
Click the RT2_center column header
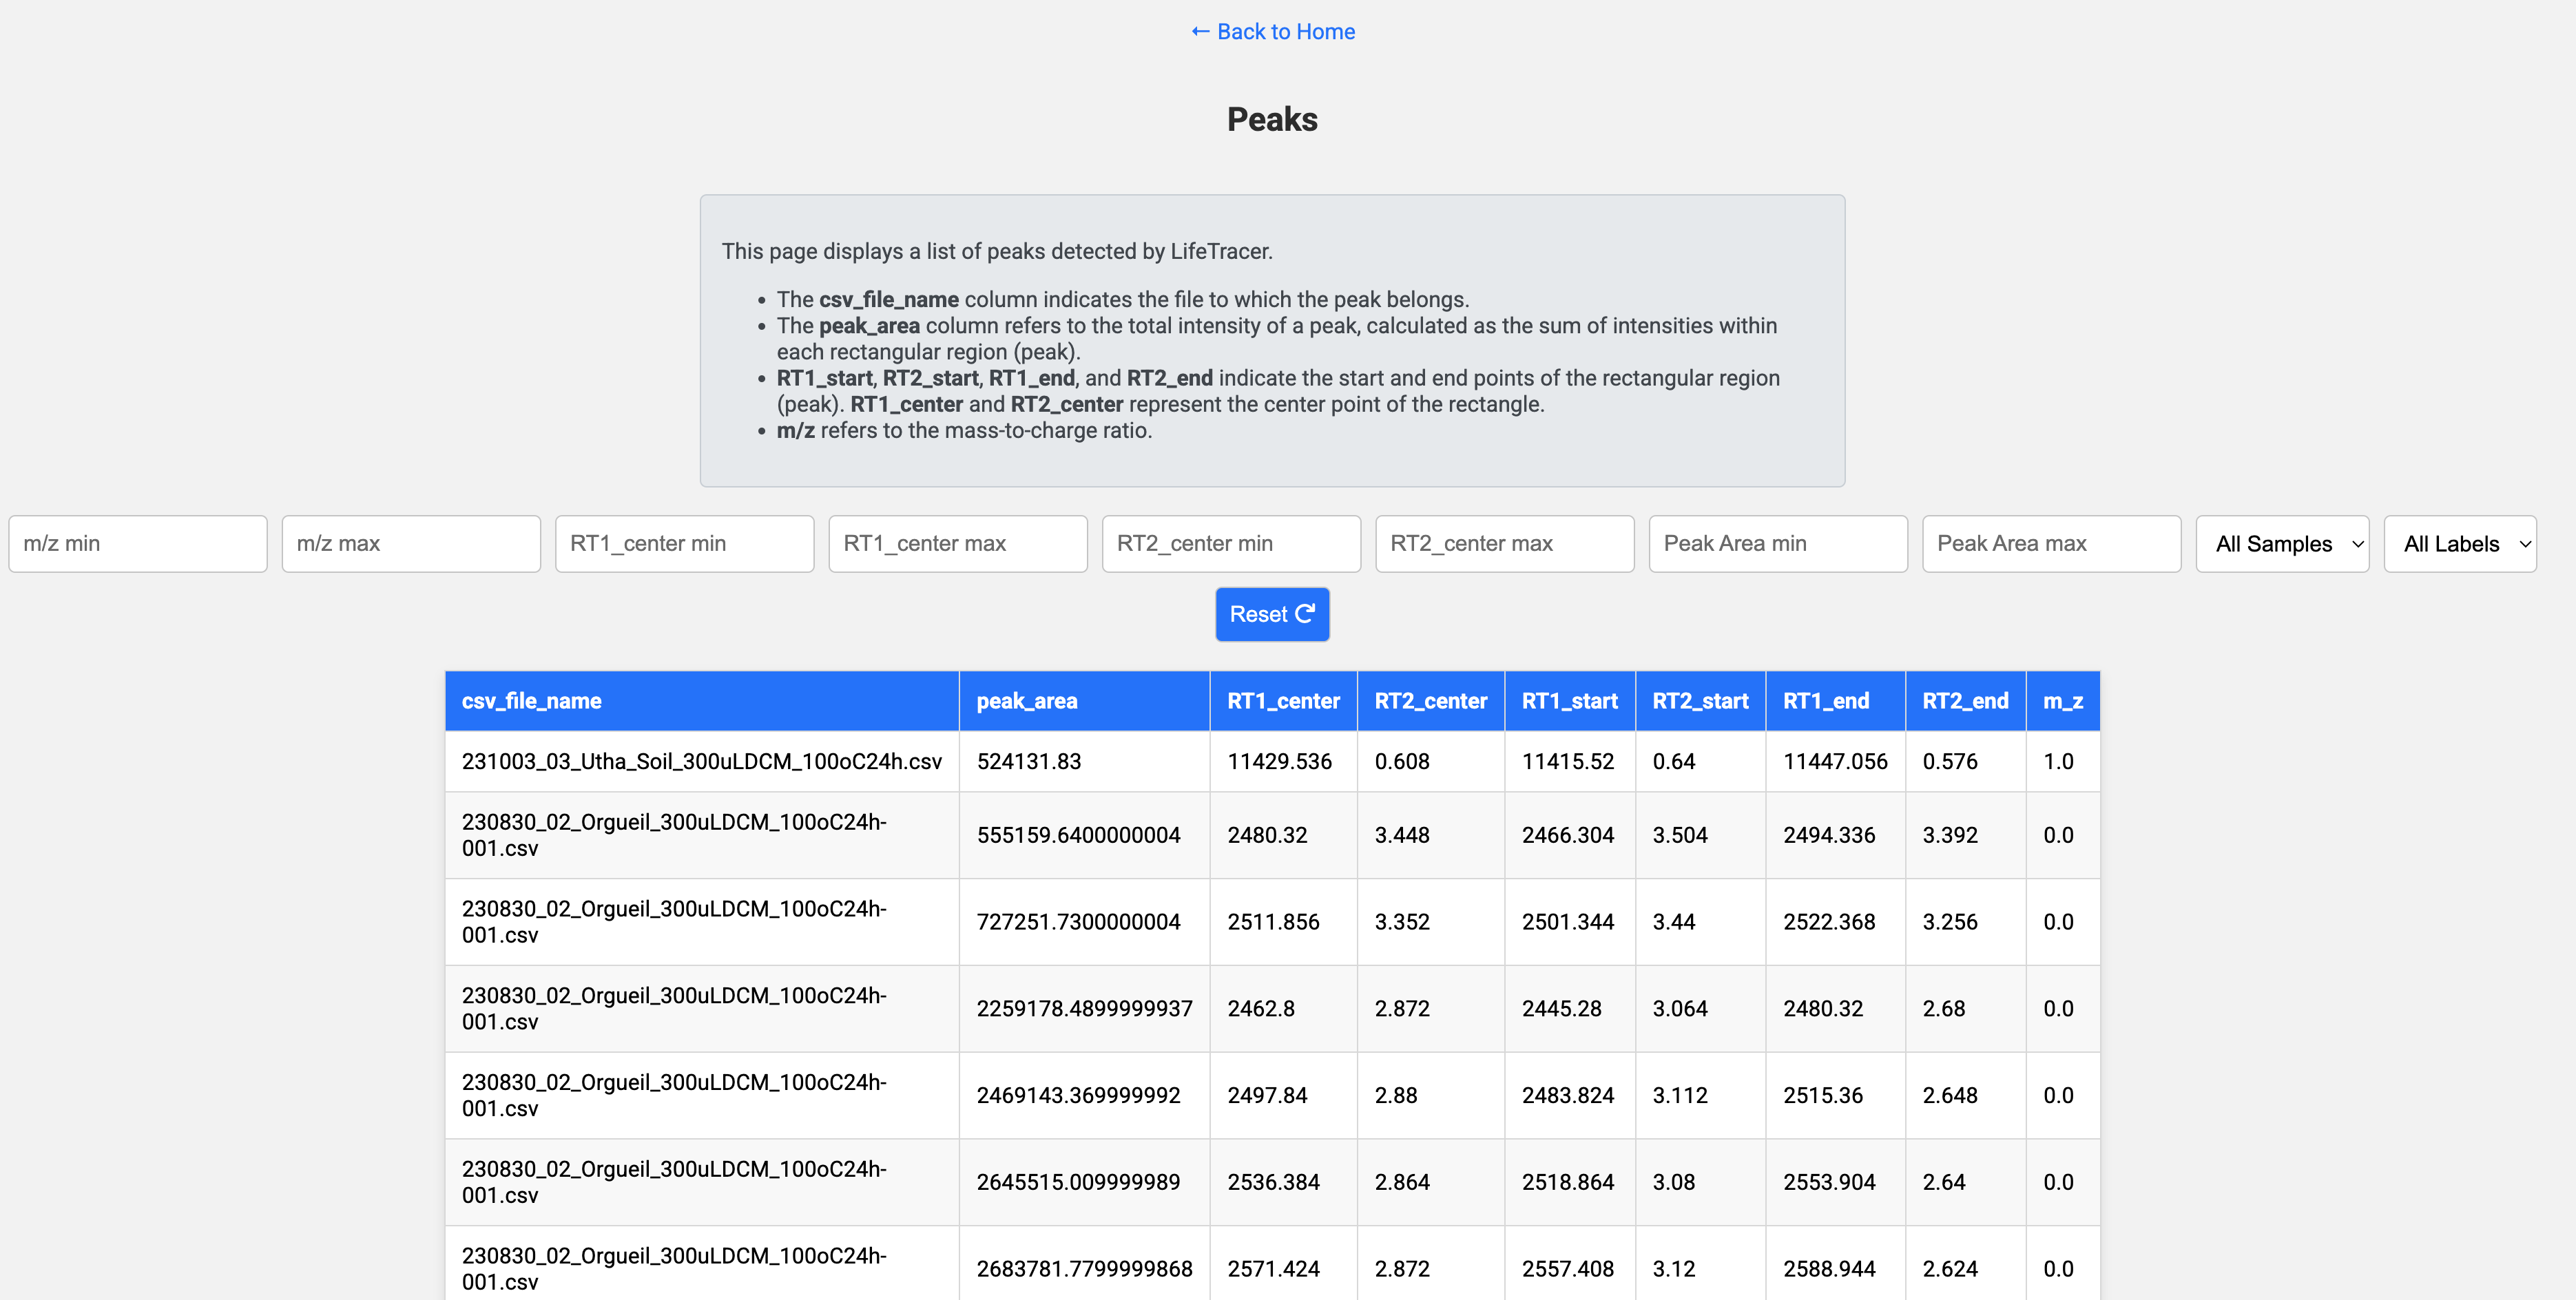pos(1430,701)
